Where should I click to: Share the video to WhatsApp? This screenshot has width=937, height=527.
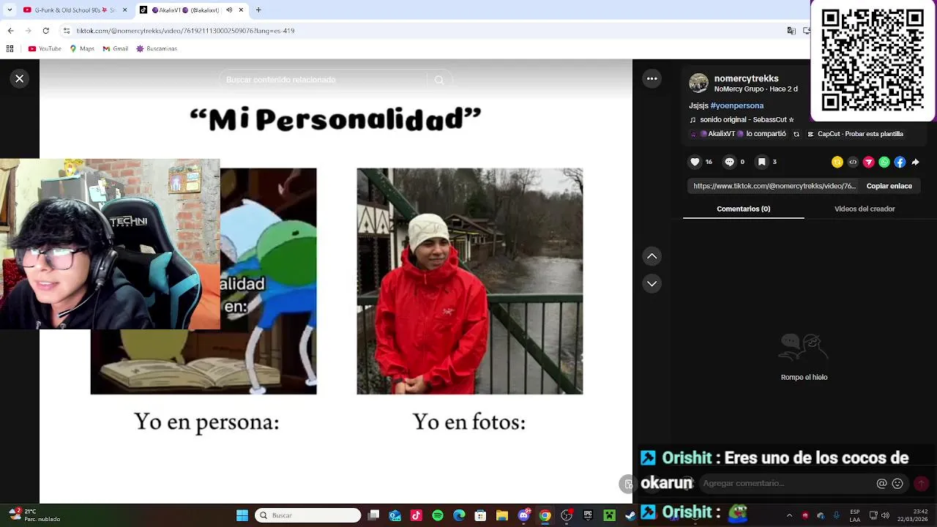(884, 162)
